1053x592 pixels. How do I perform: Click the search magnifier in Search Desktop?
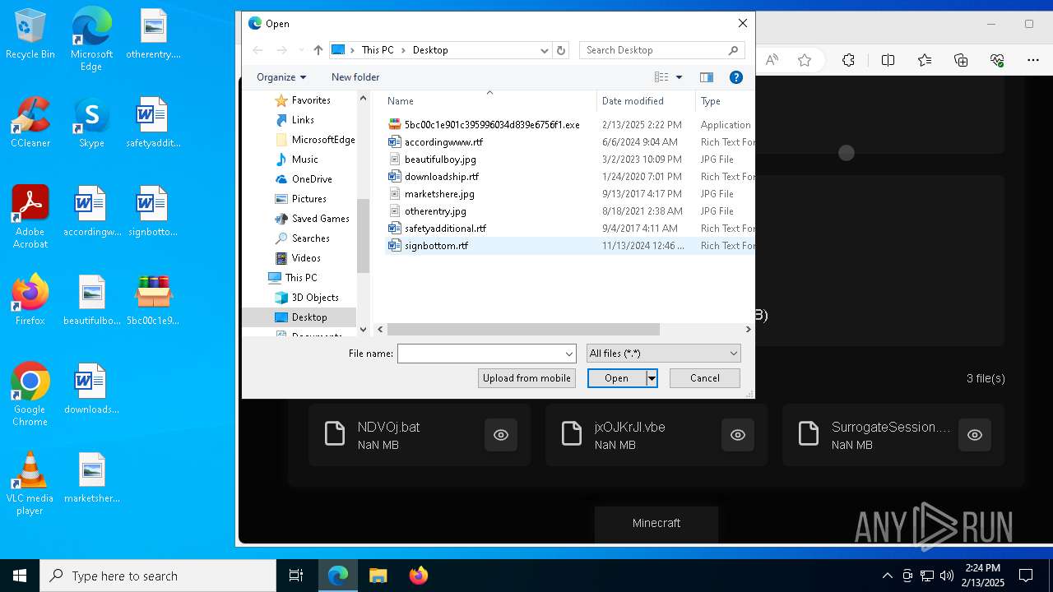coord(733,50)
